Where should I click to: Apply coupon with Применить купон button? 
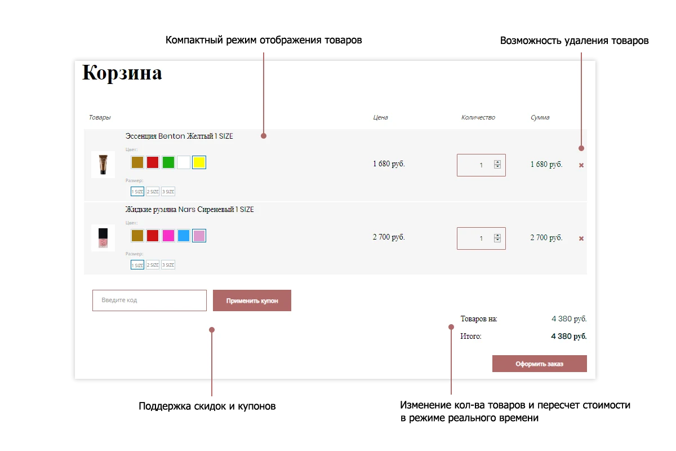click(x=252, y=300)
